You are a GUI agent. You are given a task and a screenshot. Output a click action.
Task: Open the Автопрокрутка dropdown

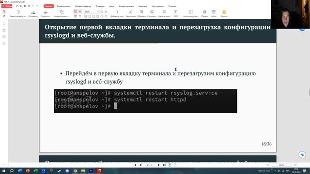coord(191,14)
